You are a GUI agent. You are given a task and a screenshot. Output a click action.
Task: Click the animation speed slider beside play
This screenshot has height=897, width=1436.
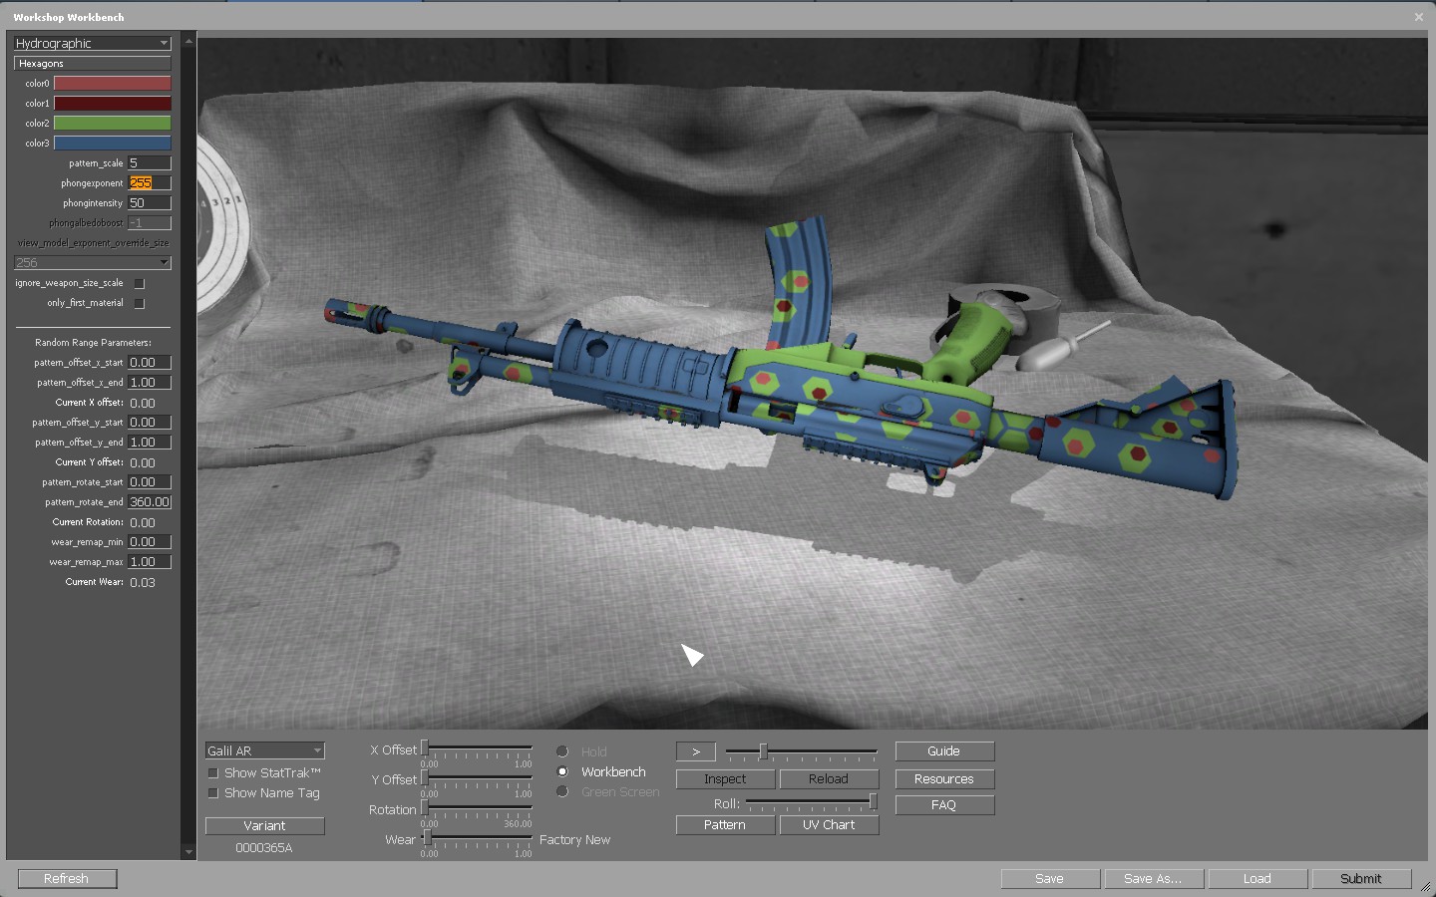pos(802,751)
